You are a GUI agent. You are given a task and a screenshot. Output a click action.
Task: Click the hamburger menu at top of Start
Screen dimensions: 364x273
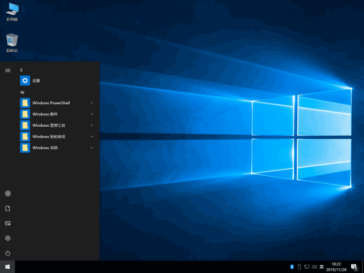(8, 70)
